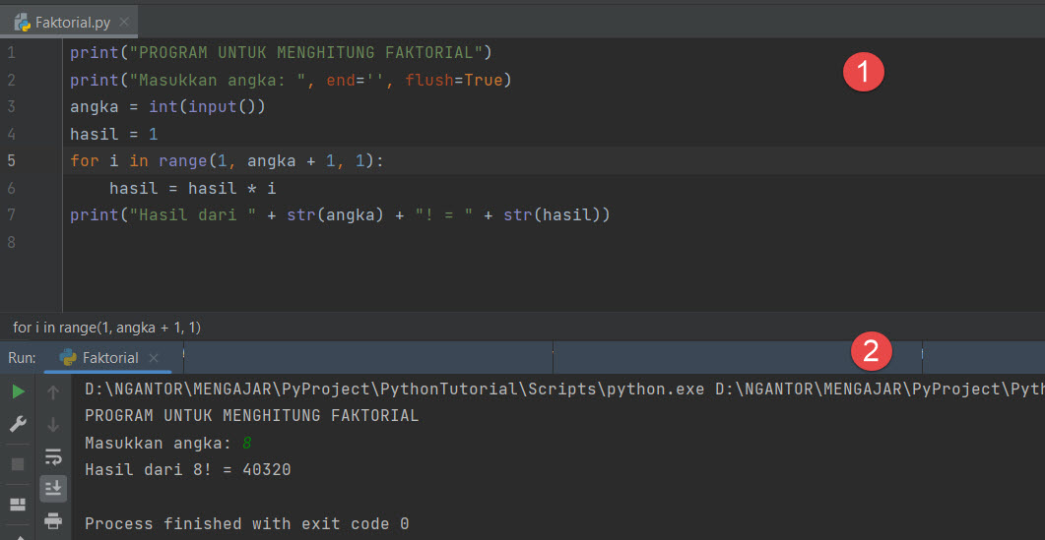The image size is (1045, 540).
Task: Click the Restore Layout icon
Action: click(x=18, y=505)
